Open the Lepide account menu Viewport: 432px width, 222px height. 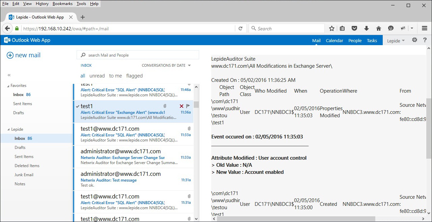pos(395,40)
